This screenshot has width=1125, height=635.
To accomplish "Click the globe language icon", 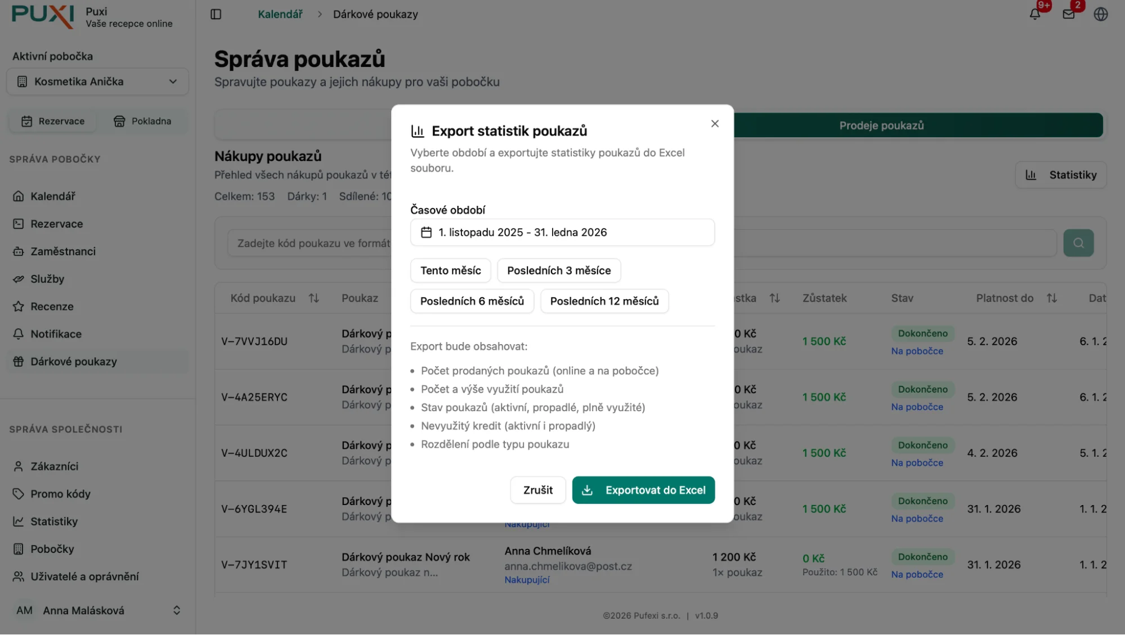I will [1101, 14].
